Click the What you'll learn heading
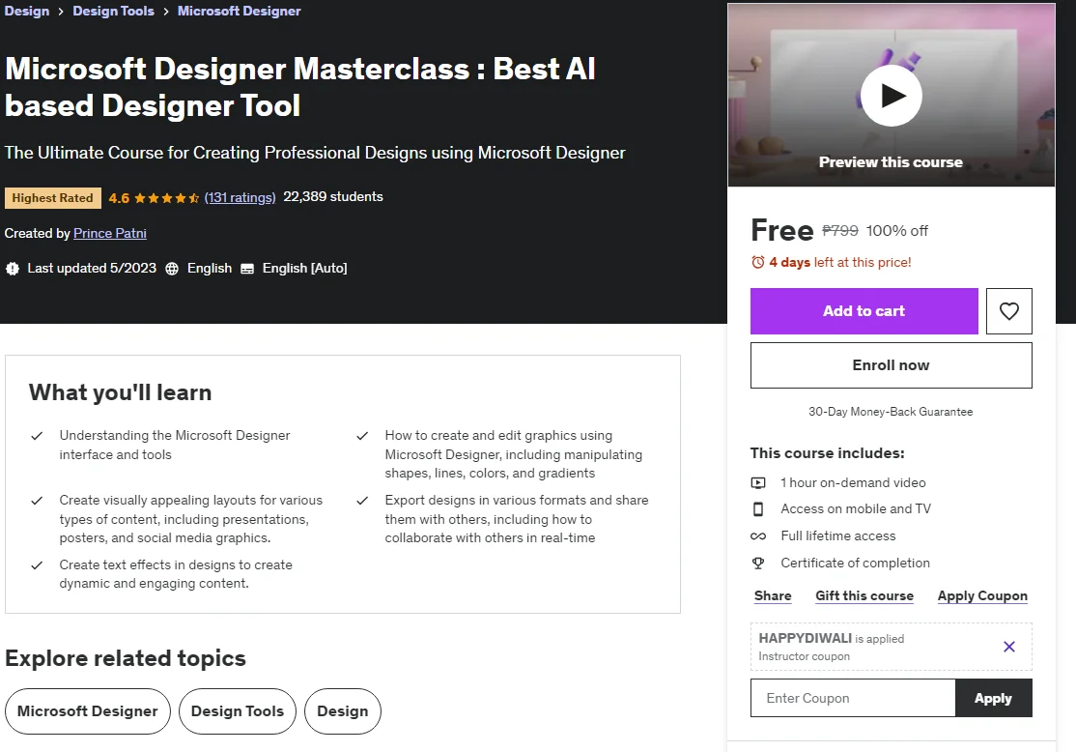Screen dimensions: 1076x752 point(120,392)
